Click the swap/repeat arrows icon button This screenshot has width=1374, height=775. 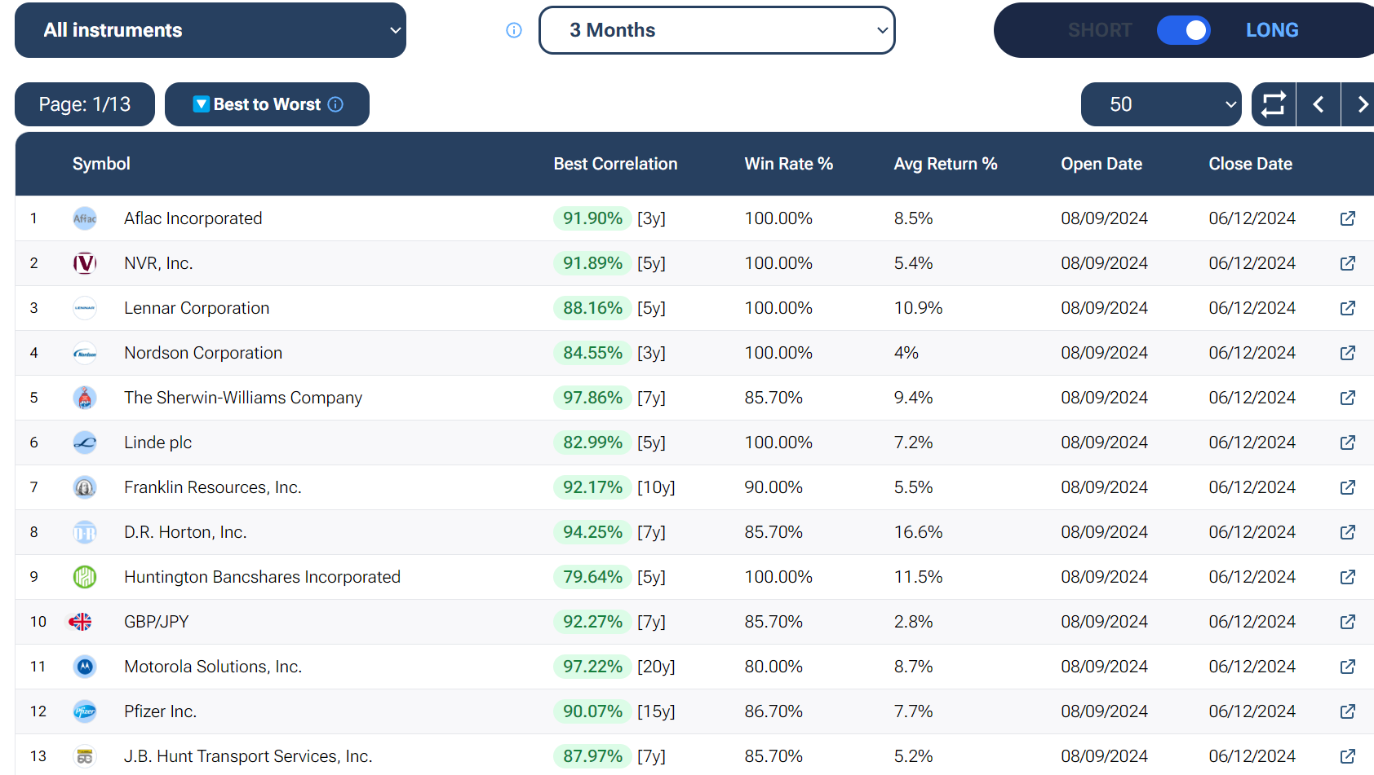(x=1274, y=104)
